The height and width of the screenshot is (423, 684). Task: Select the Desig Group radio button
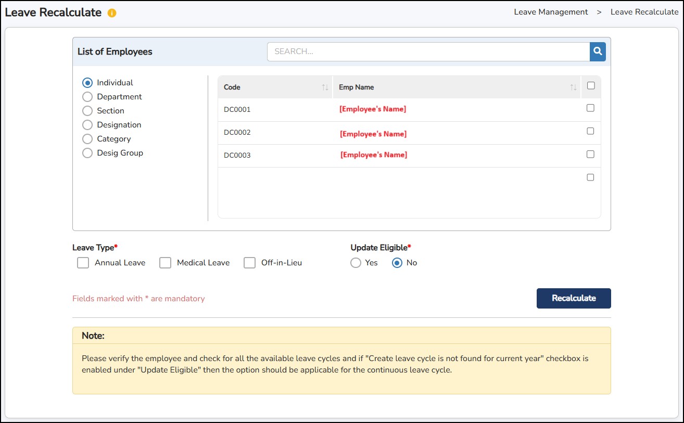pos(87,153)
